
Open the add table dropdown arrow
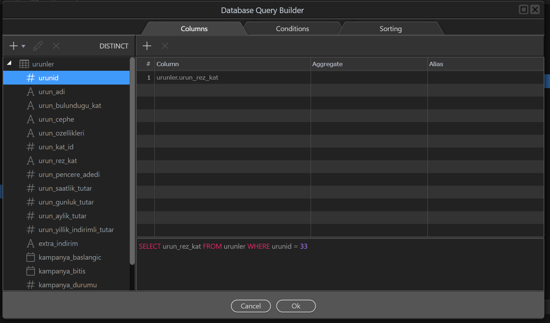point(23,46)
